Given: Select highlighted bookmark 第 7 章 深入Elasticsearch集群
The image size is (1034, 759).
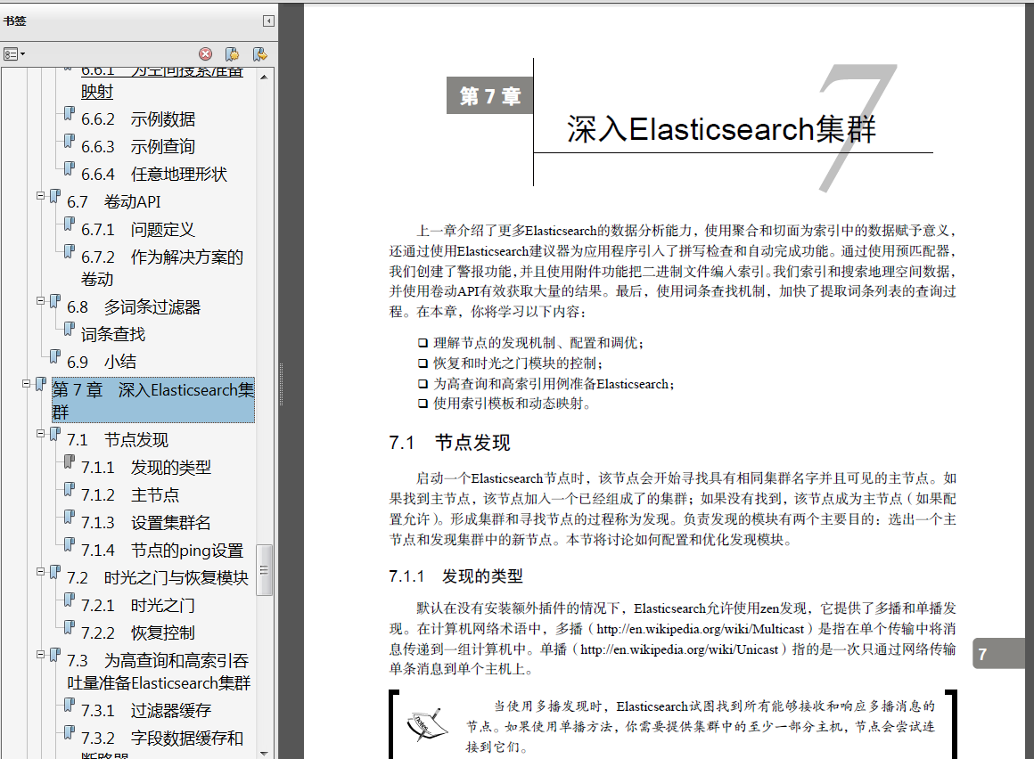Looking at the screenshot, I should tap(153, 400).
